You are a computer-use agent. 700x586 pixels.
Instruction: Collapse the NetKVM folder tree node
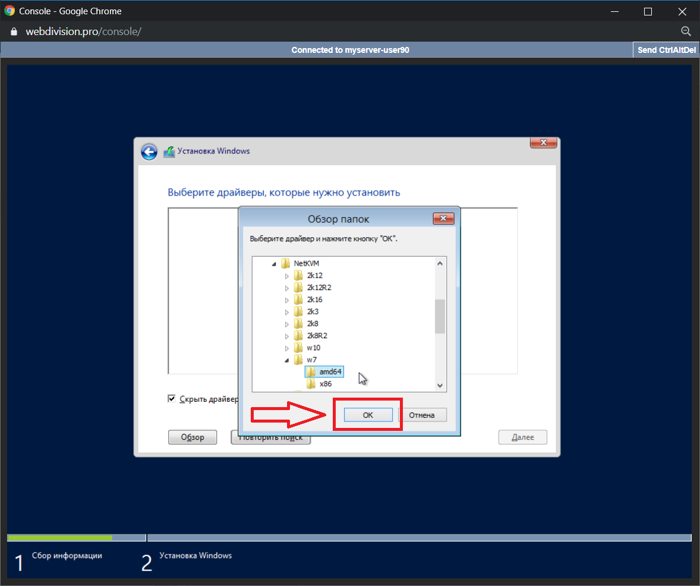(x=274, y=263)
